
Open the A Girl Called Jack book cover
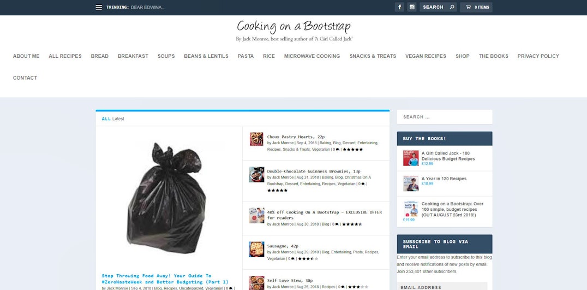click(411, 158)
